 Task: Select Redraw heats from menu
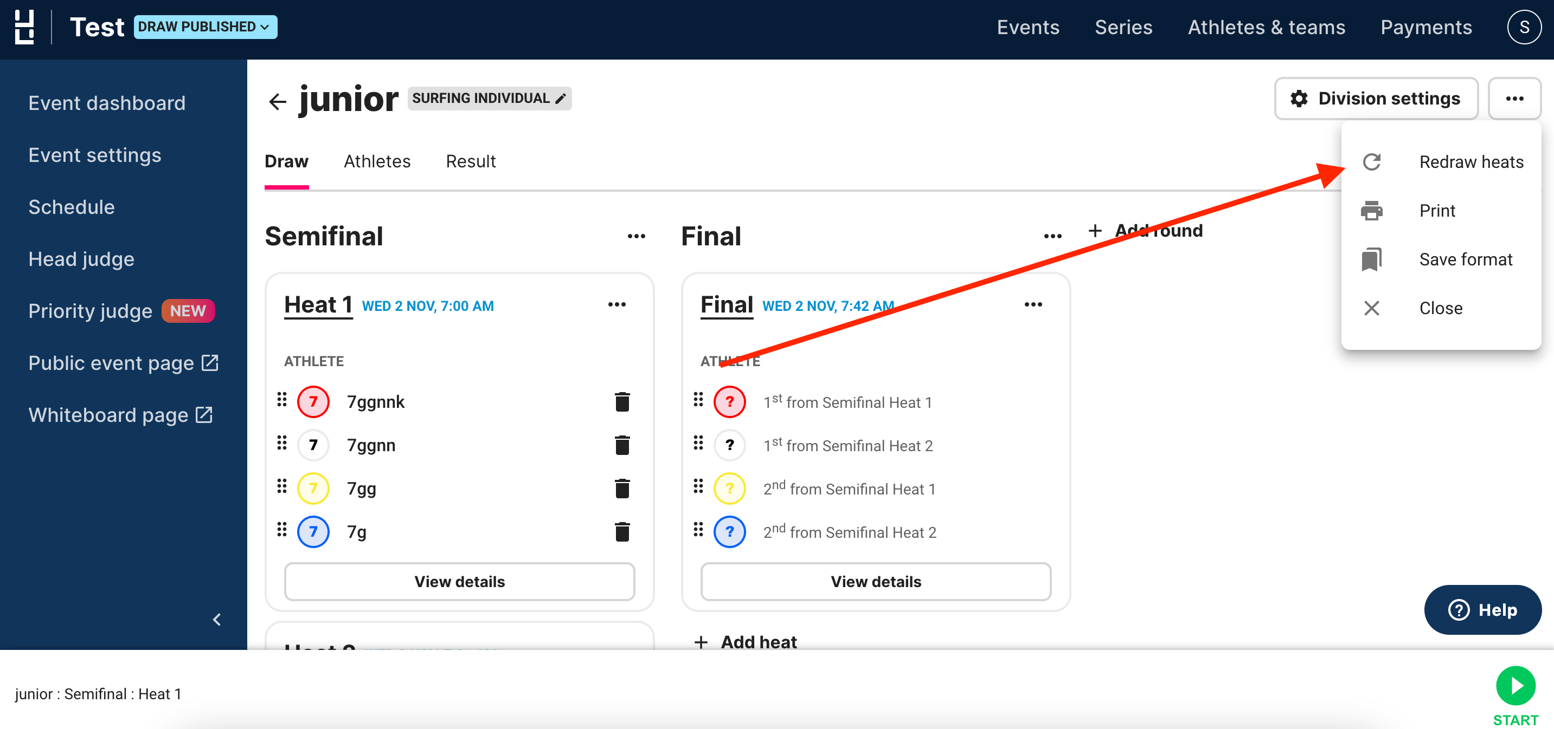click(x=1441, y=161)
